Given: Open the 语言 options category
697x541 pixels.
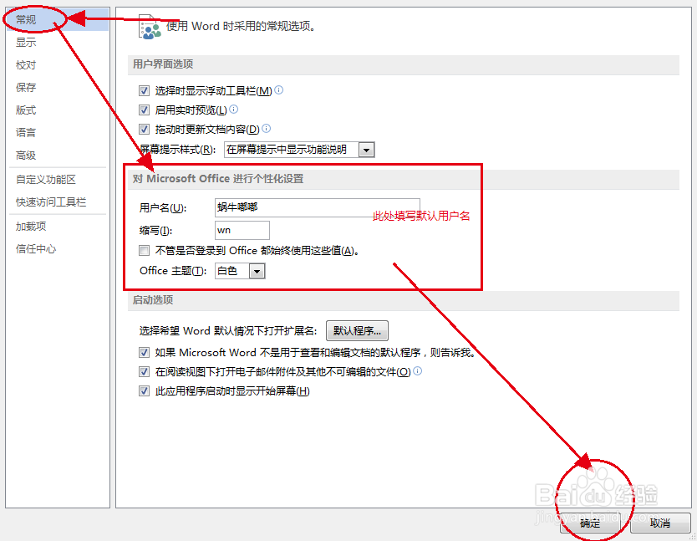Looking at the screenshot, I should coord(26,133).
